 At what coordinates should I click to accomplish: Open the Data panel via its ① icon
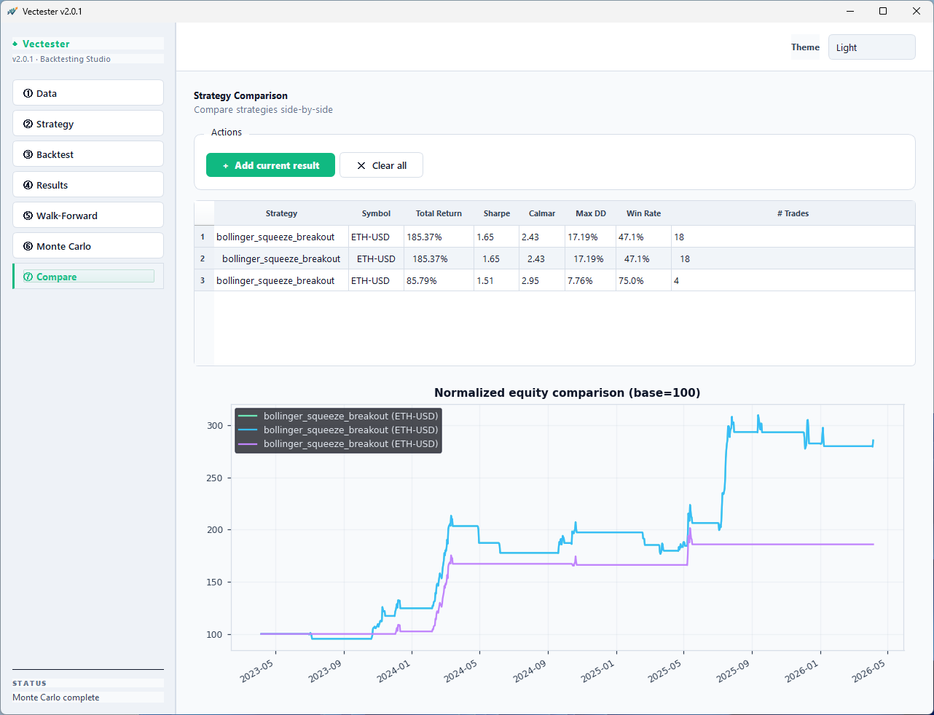(28, 92)
